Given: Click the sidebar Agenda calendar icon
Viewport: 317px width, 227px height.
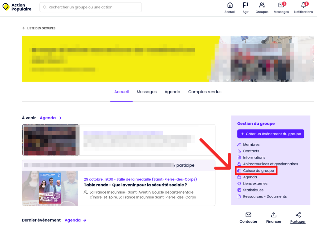Looking at the screenshot, I should tap(239, 177).
